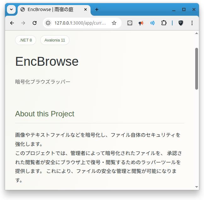Click the .NET 8 tag badge
The width and height of the screenshot is (204, 200).
[26, 40]
